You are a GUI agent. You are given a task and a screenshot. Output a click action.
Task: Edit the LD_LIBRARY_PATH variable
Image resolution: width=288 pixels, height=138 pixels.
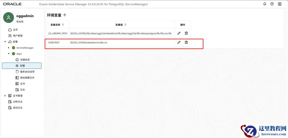click(179, 33)
